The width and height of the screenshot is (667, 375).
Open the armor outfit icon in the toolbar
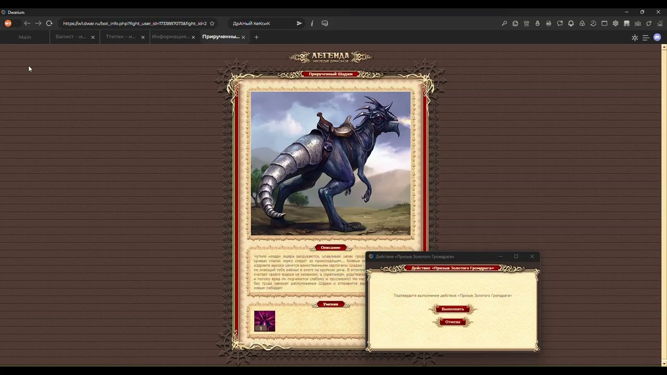[x=526, y=23]
